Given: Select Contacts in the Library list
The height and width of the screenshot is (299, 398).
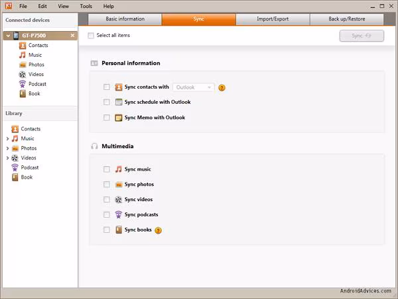Looking at the screenshot, I should coord(31,129).
